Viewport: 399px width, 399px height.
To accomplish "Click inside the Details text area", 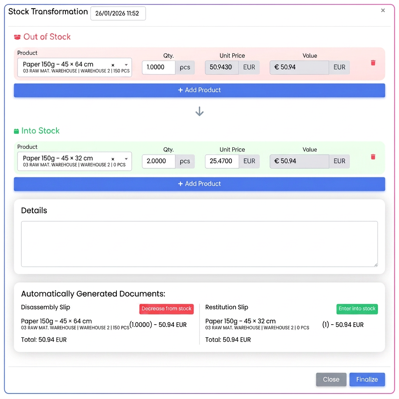I will point(199,244).
